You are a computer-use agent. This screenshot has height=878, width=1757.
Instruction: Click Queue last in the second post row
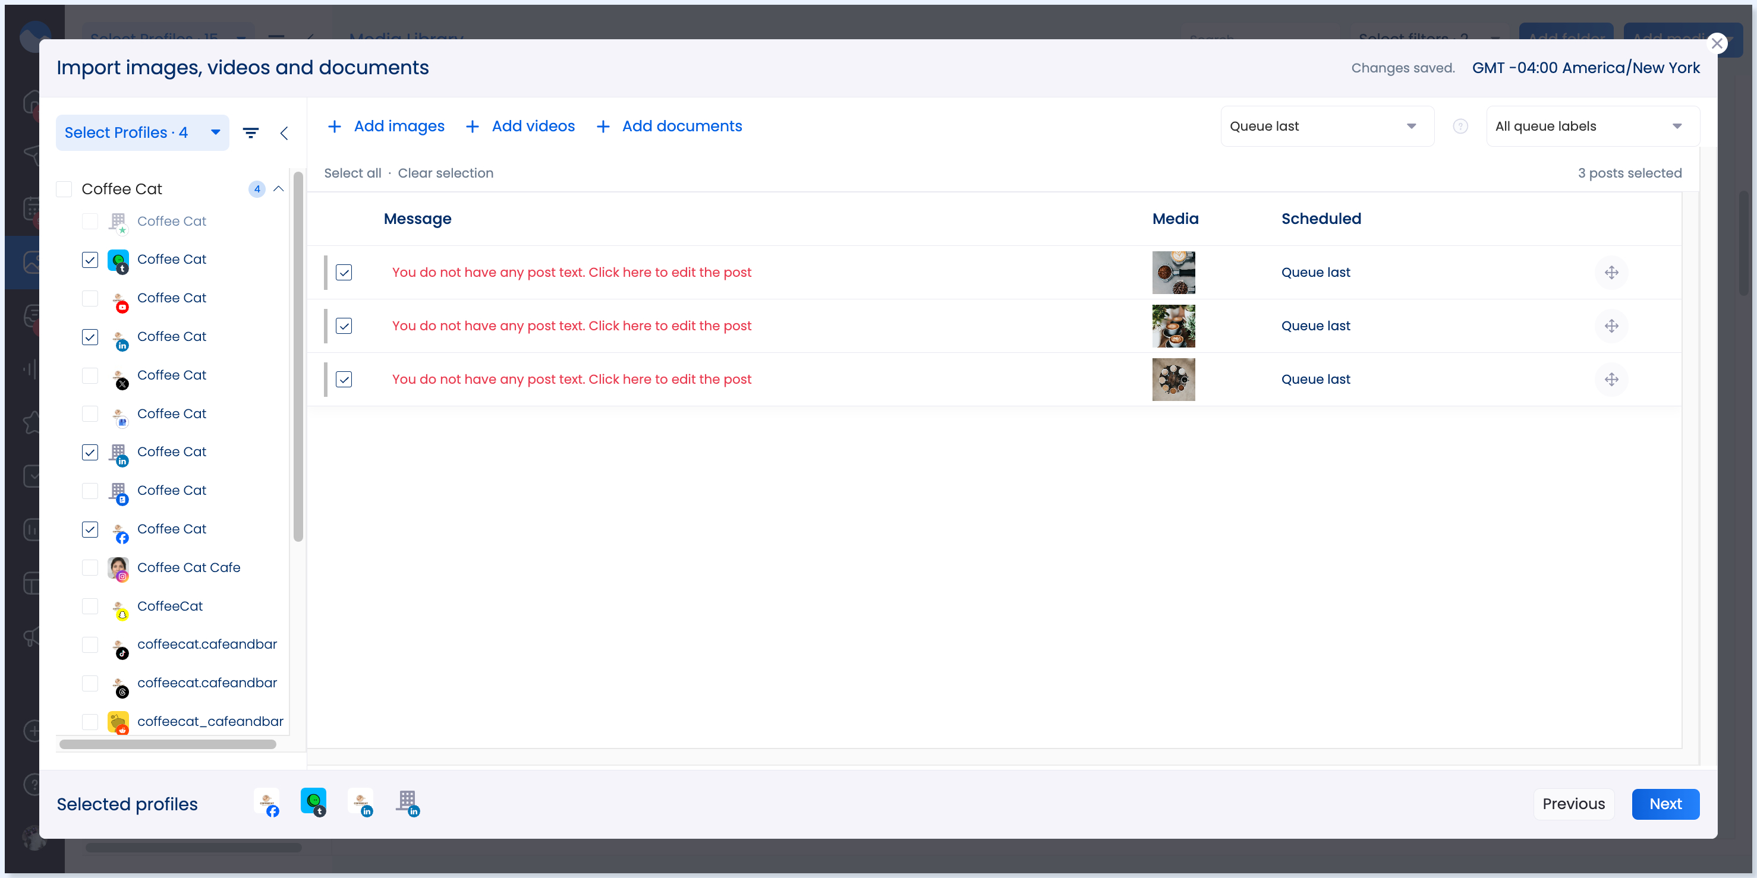click(x=1316, y=326)
